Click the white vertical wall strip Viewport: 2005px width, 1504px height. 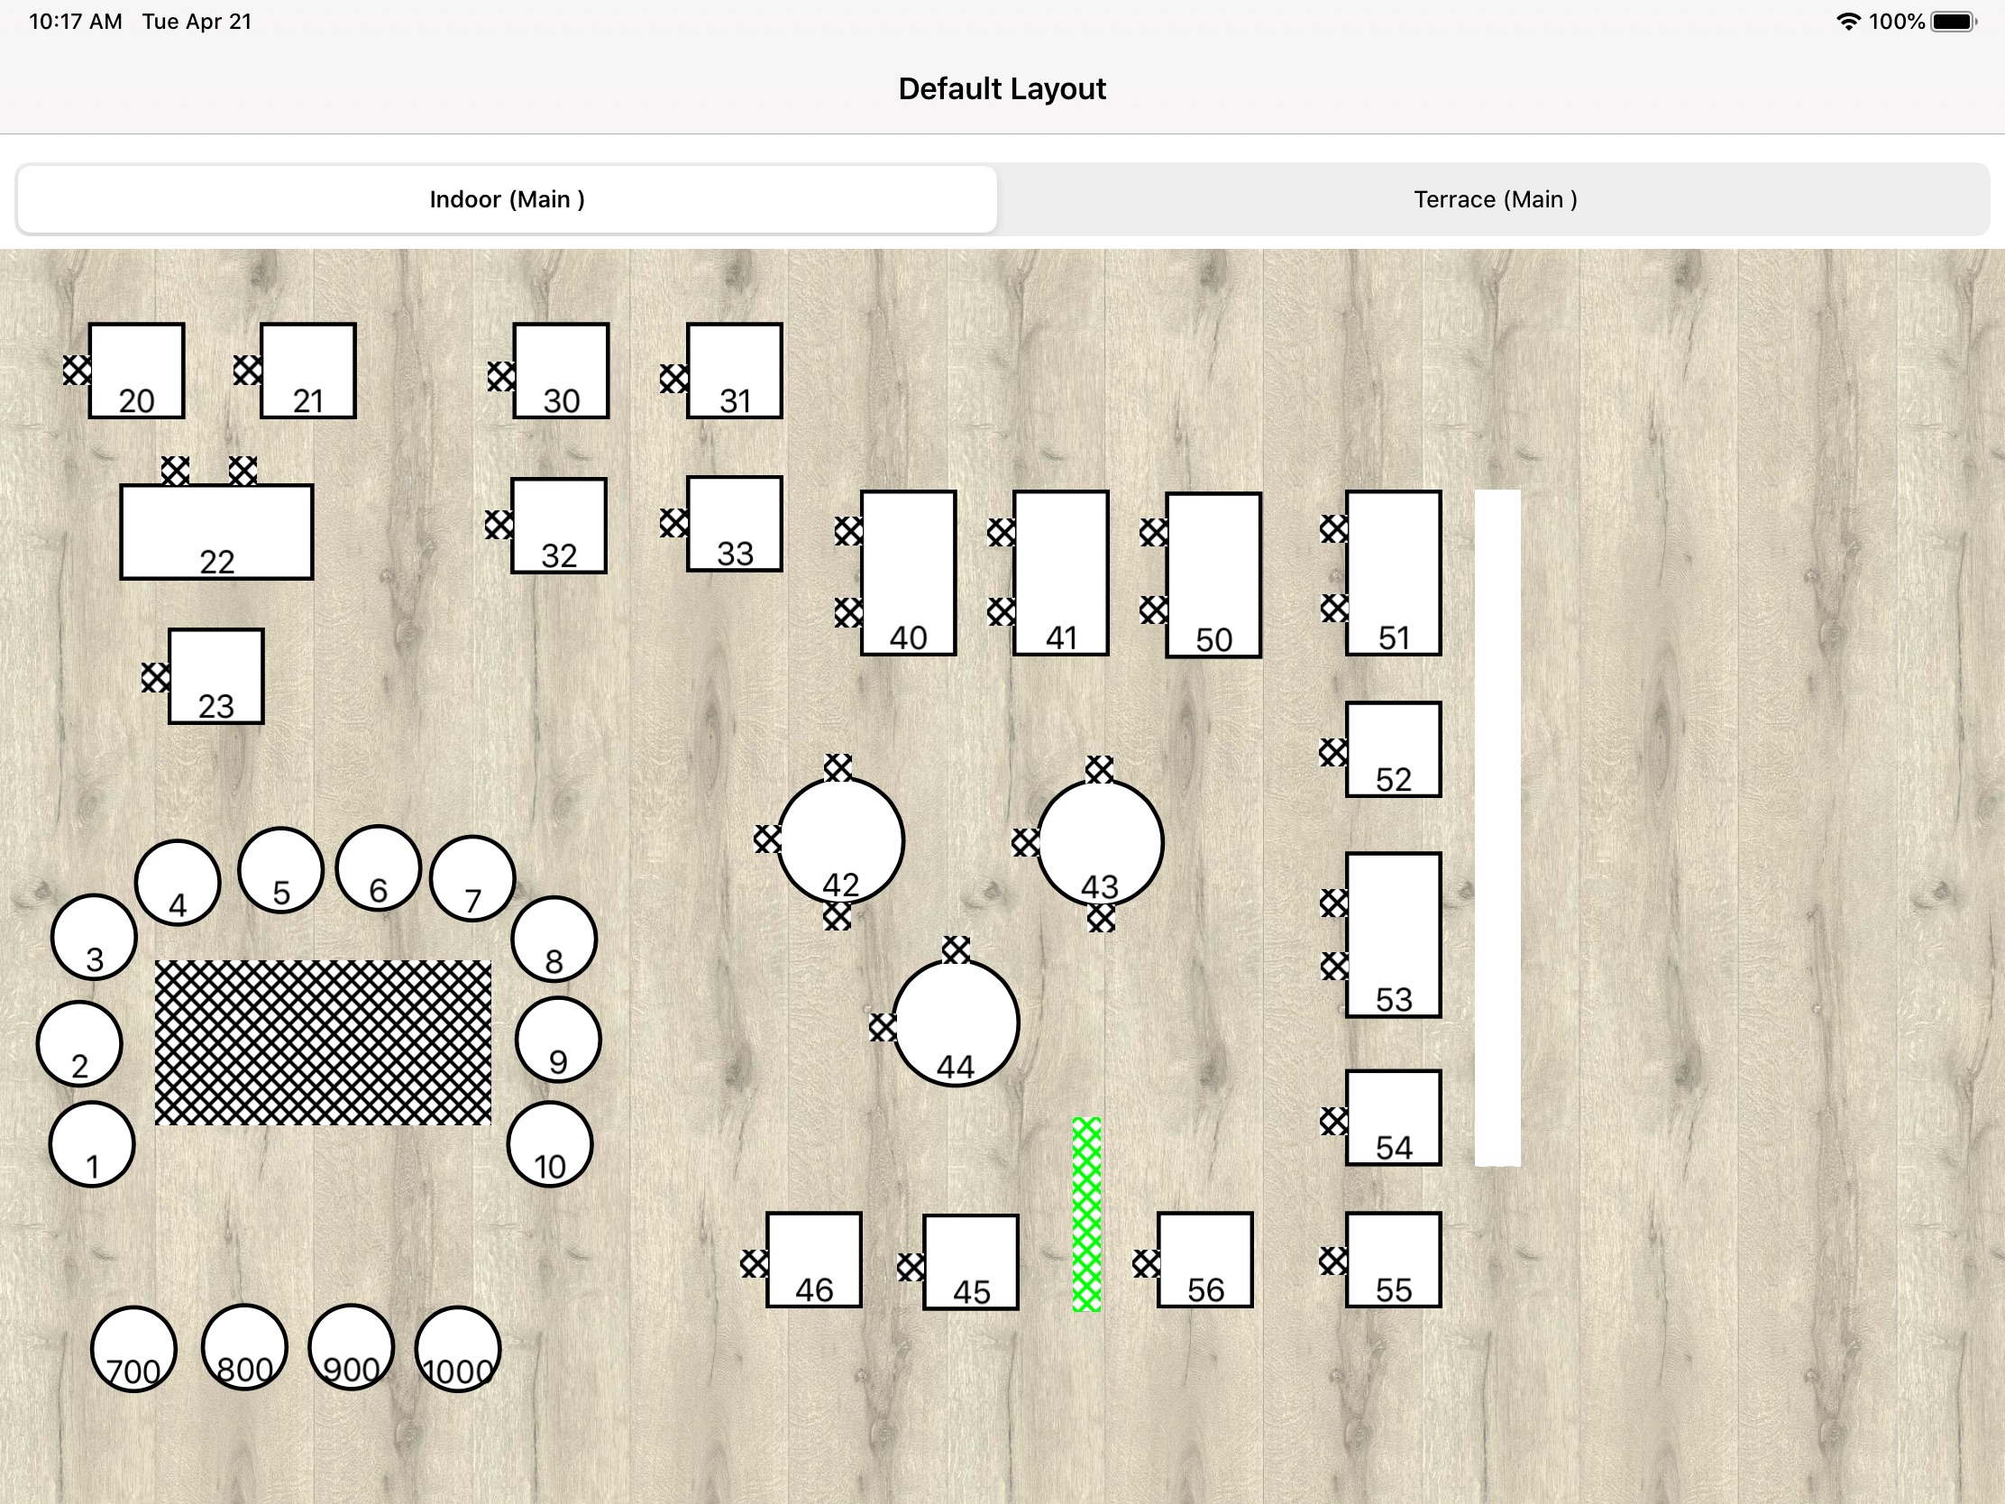tap(1497, 827)
